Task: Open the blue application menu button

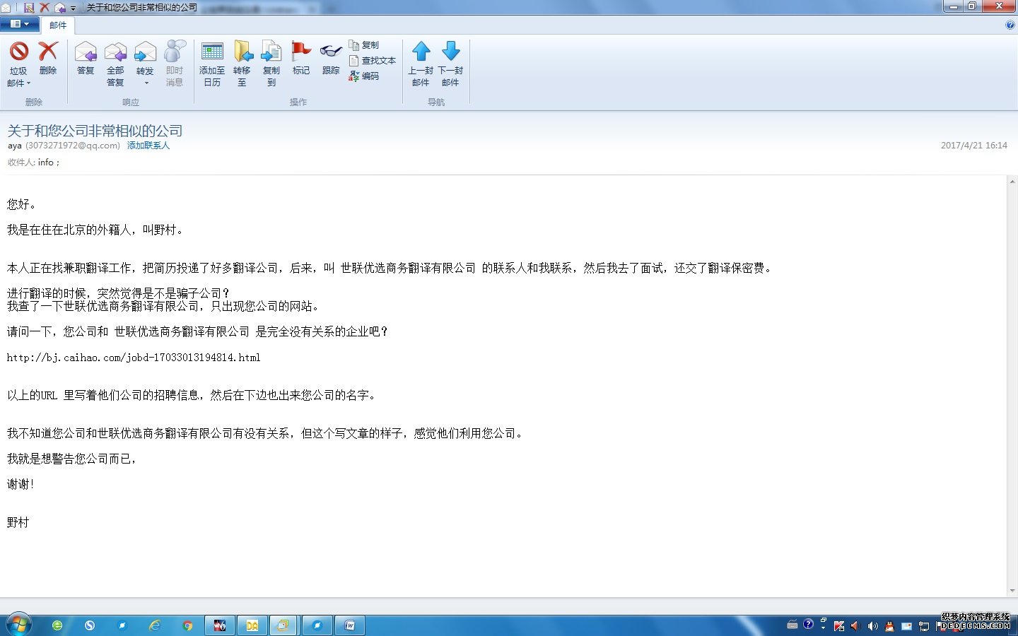Action: pos(19,24)
